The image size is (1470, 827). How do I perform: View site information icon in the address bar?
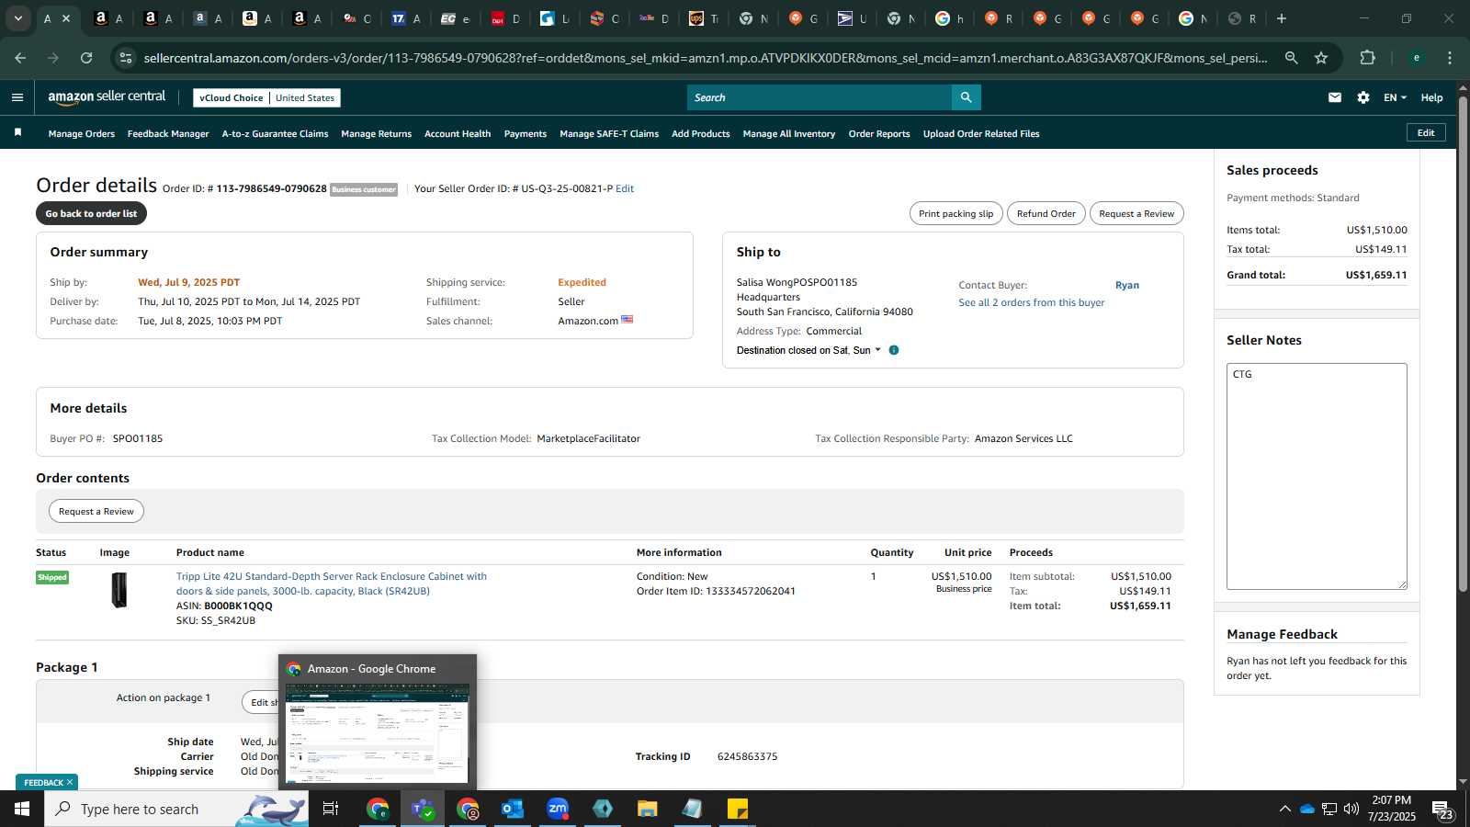tap(127, 58)
